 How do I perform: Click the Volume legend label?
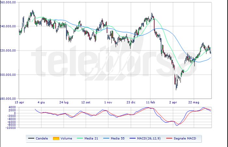(x=66, y=139)
